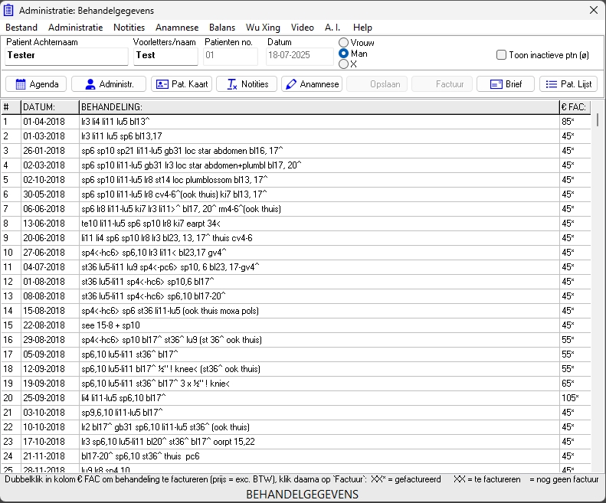Open the Agenda calendar button

[36, 84]
